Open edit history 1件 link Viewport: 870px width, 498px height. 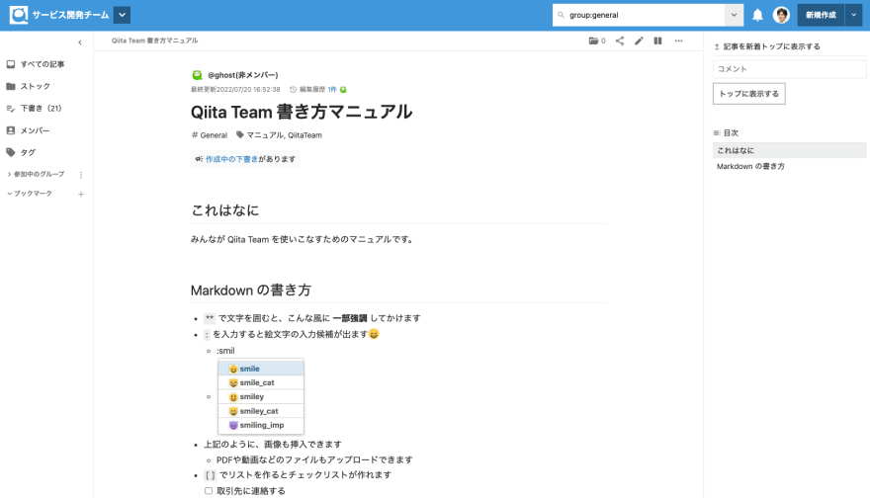(x=332, y=89)
